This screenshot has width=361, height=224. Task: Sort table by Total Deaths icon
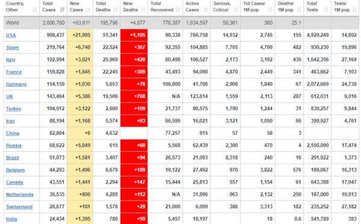[x=116, y=10]
